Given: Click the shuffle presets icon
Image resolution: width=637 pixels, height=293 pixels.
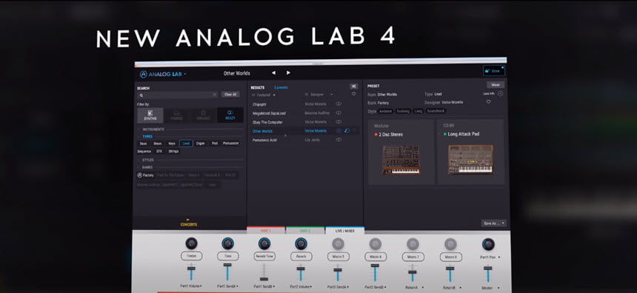Looking at the screenshot, I should 353,86.
